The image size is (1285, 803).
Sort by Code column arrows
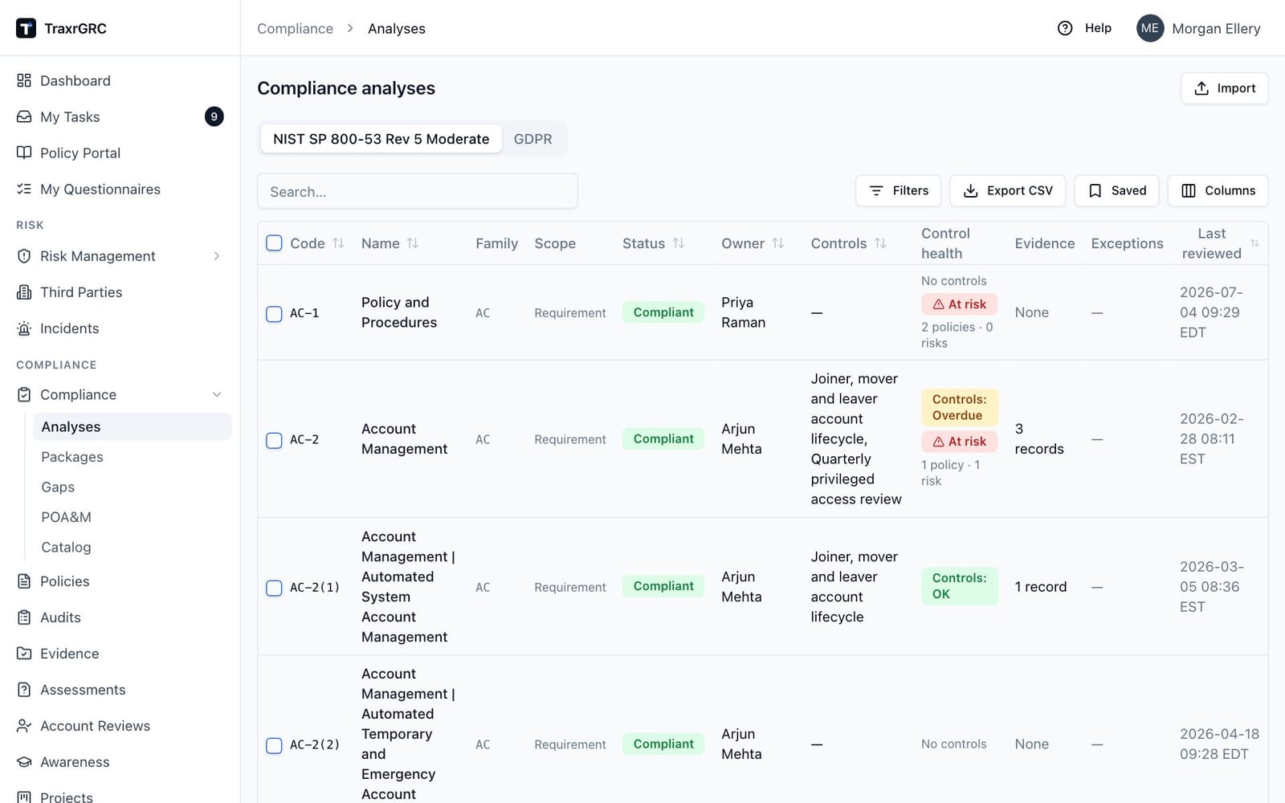(338, 243)
